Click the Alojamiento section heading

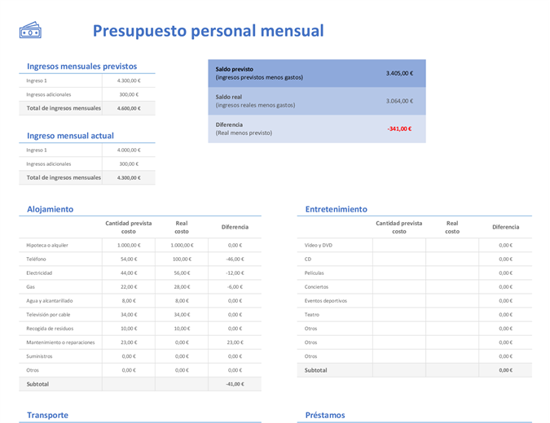click(x=51, y=209)
